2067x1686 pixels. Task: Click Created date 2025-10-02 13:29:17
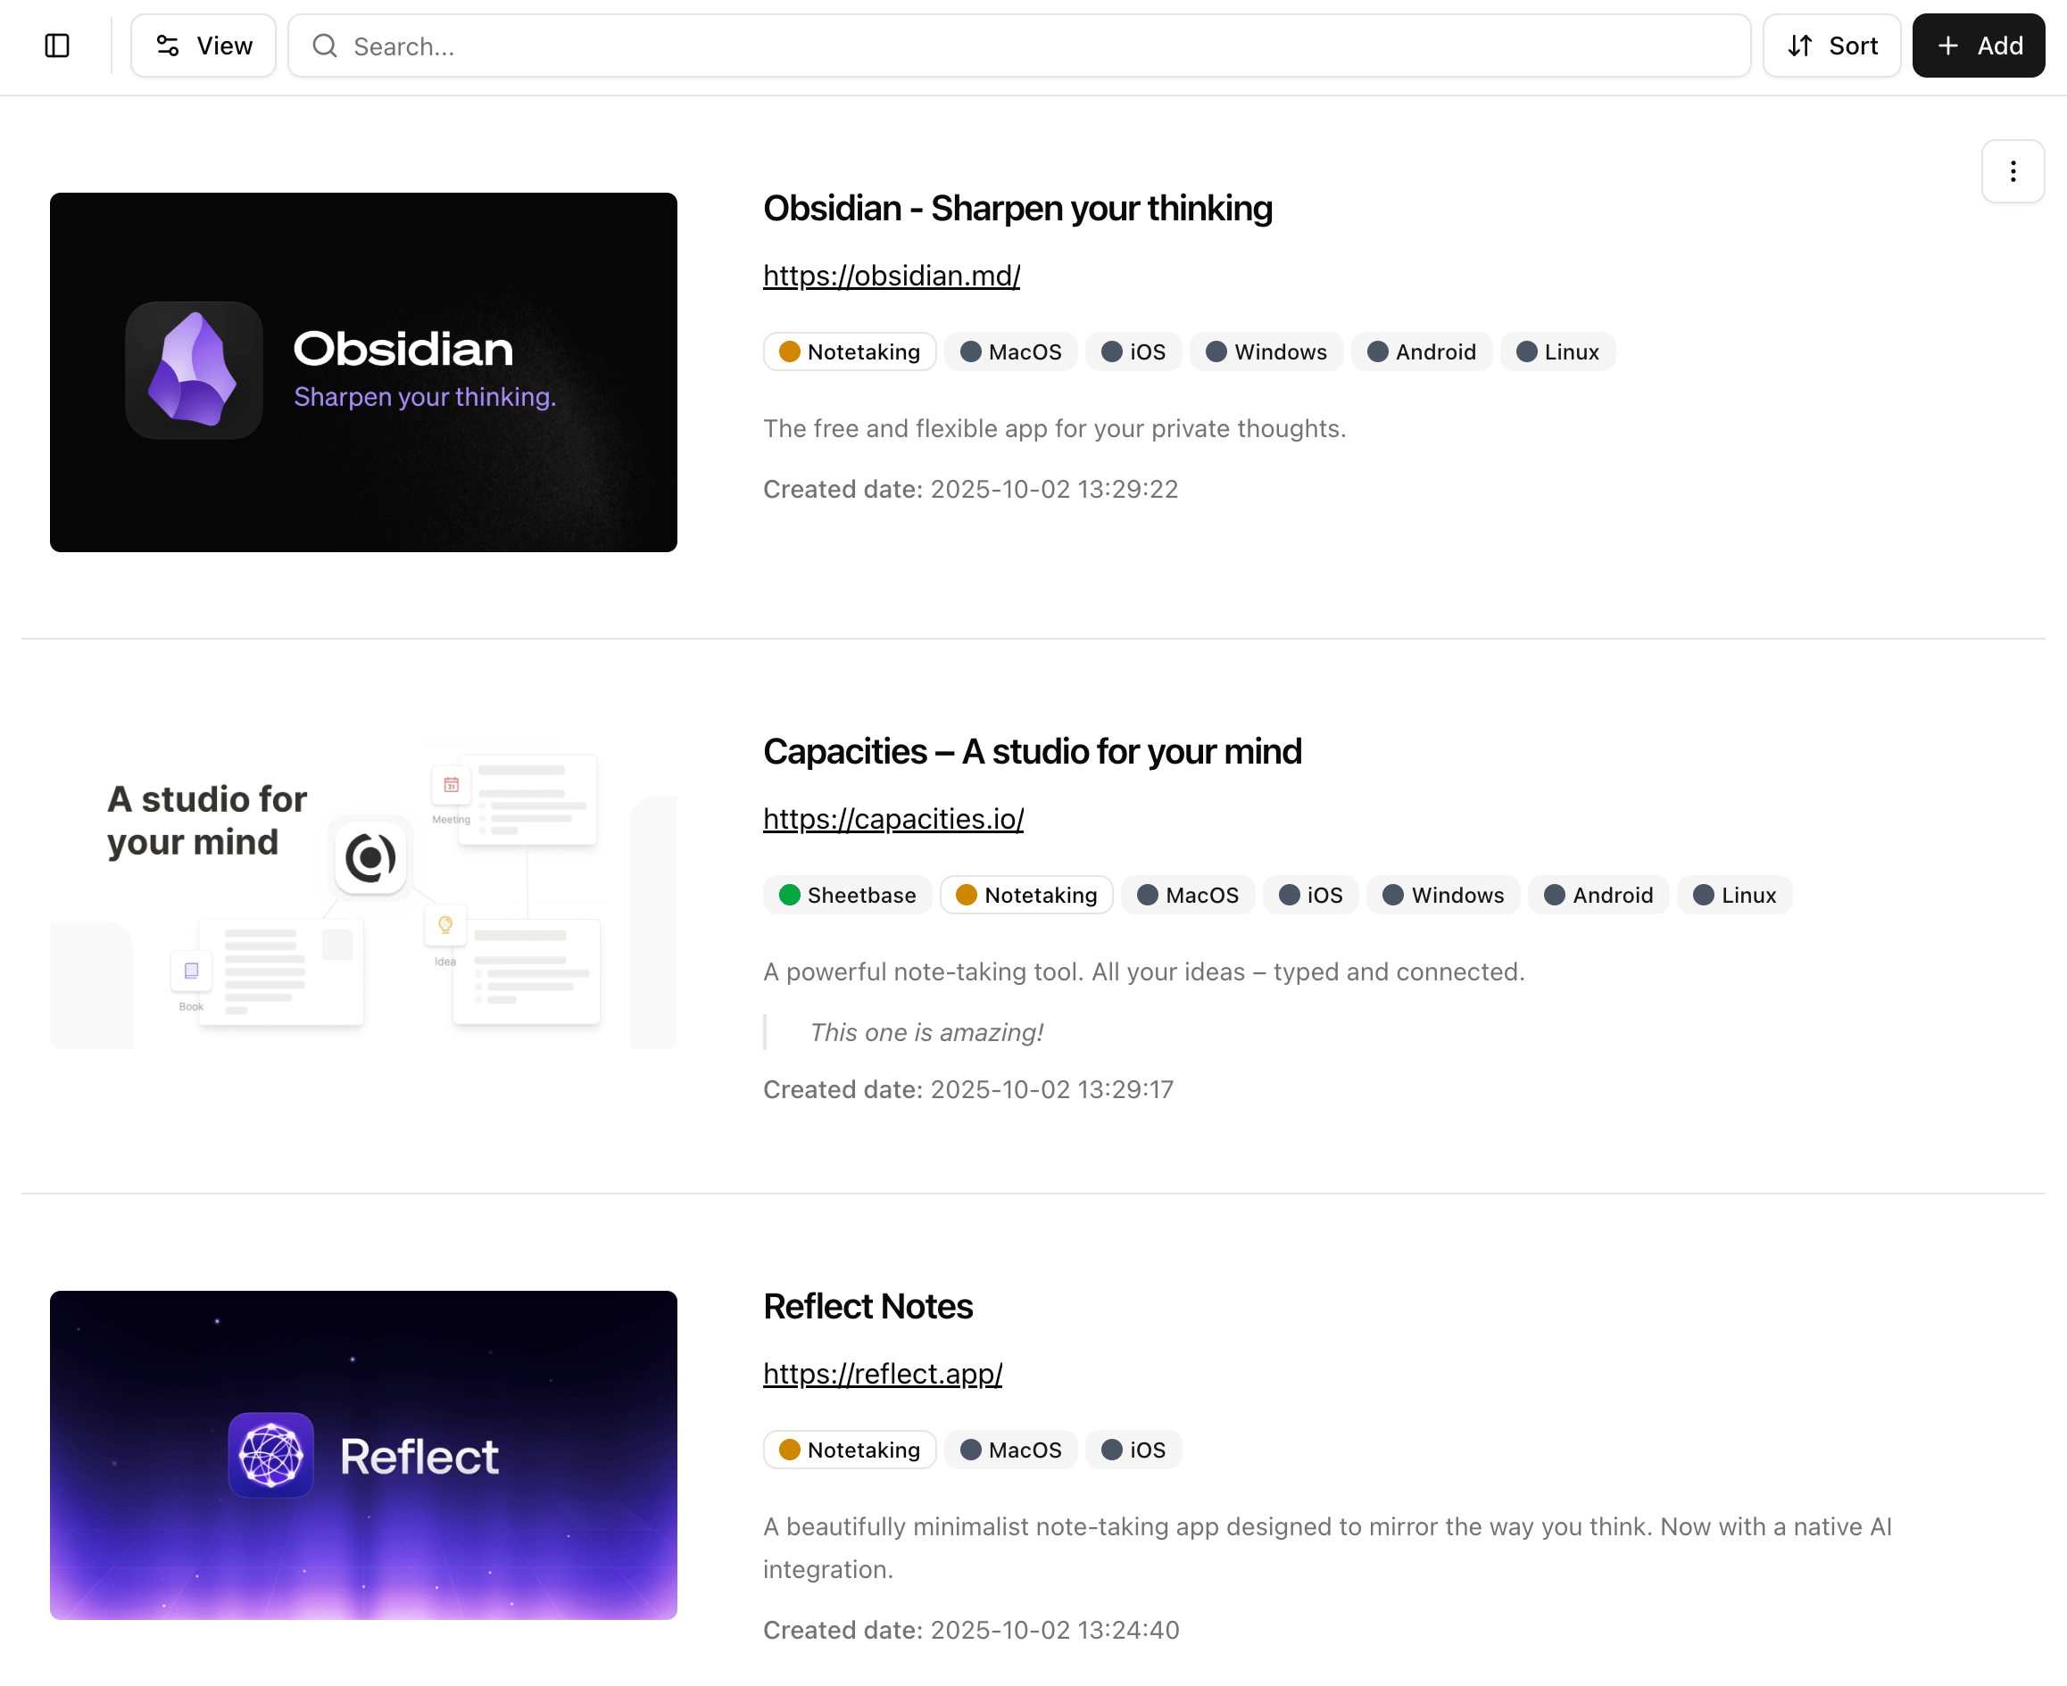[x=968, y=1088]
